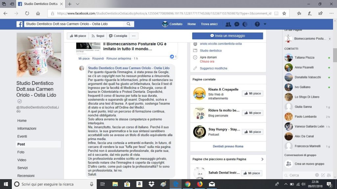Image resolution: width=337 pixels, height=189 pixels.
Task: Open reading view icon in address bar
Action: pyautogui.click(x=276, y=13)
